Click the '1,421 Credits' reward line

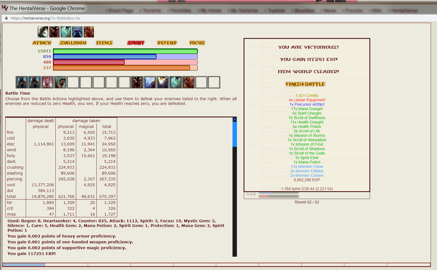307,95
